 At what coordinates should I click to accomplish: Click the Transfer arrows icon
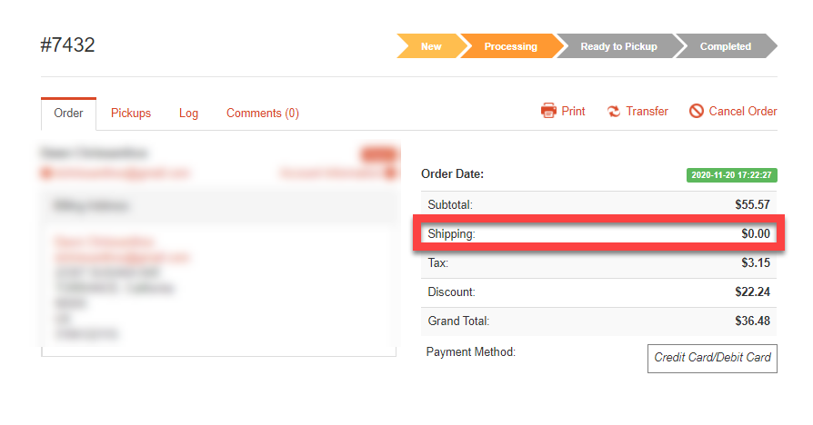pyautogui.click(x=613, y=112)
